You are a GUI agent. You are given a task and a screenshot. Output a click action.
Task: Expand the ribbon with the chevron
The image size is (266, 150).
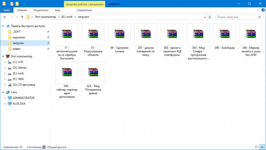(x=258, y=10)
